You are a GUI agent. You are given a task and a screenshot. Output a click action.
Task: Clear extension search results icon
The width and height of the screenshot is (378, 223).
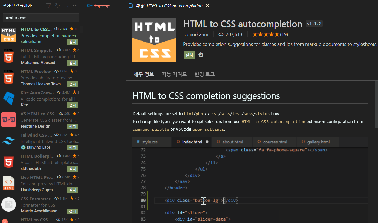(66, 5)
